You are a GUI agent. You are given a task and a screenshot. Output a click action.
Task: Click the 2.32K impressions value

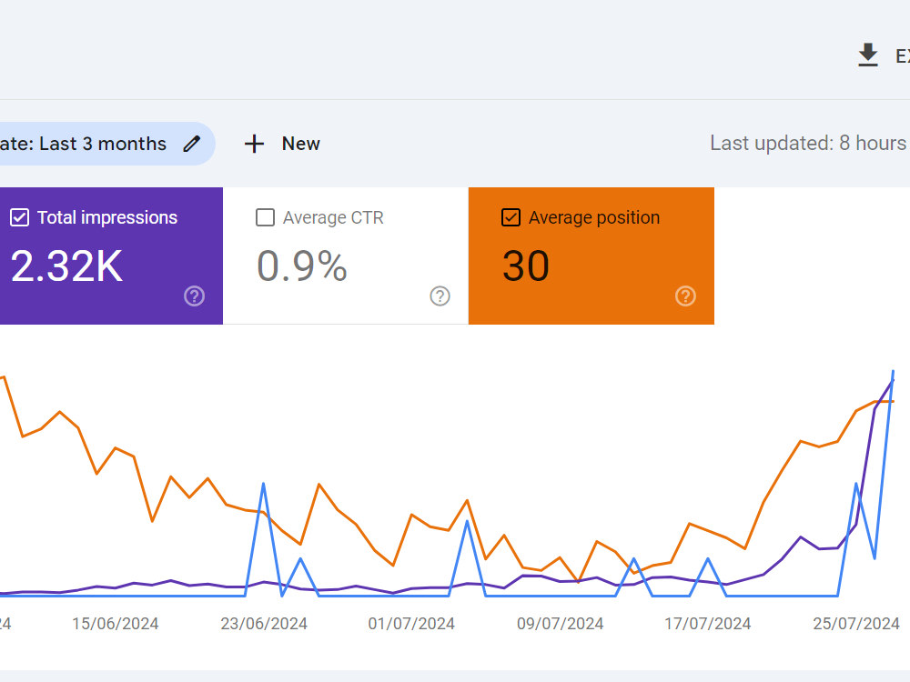tap(66, 266)
